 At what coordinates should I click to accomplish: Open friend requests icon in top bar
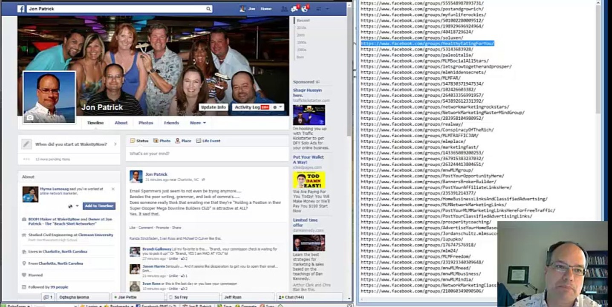pos(284,9)
